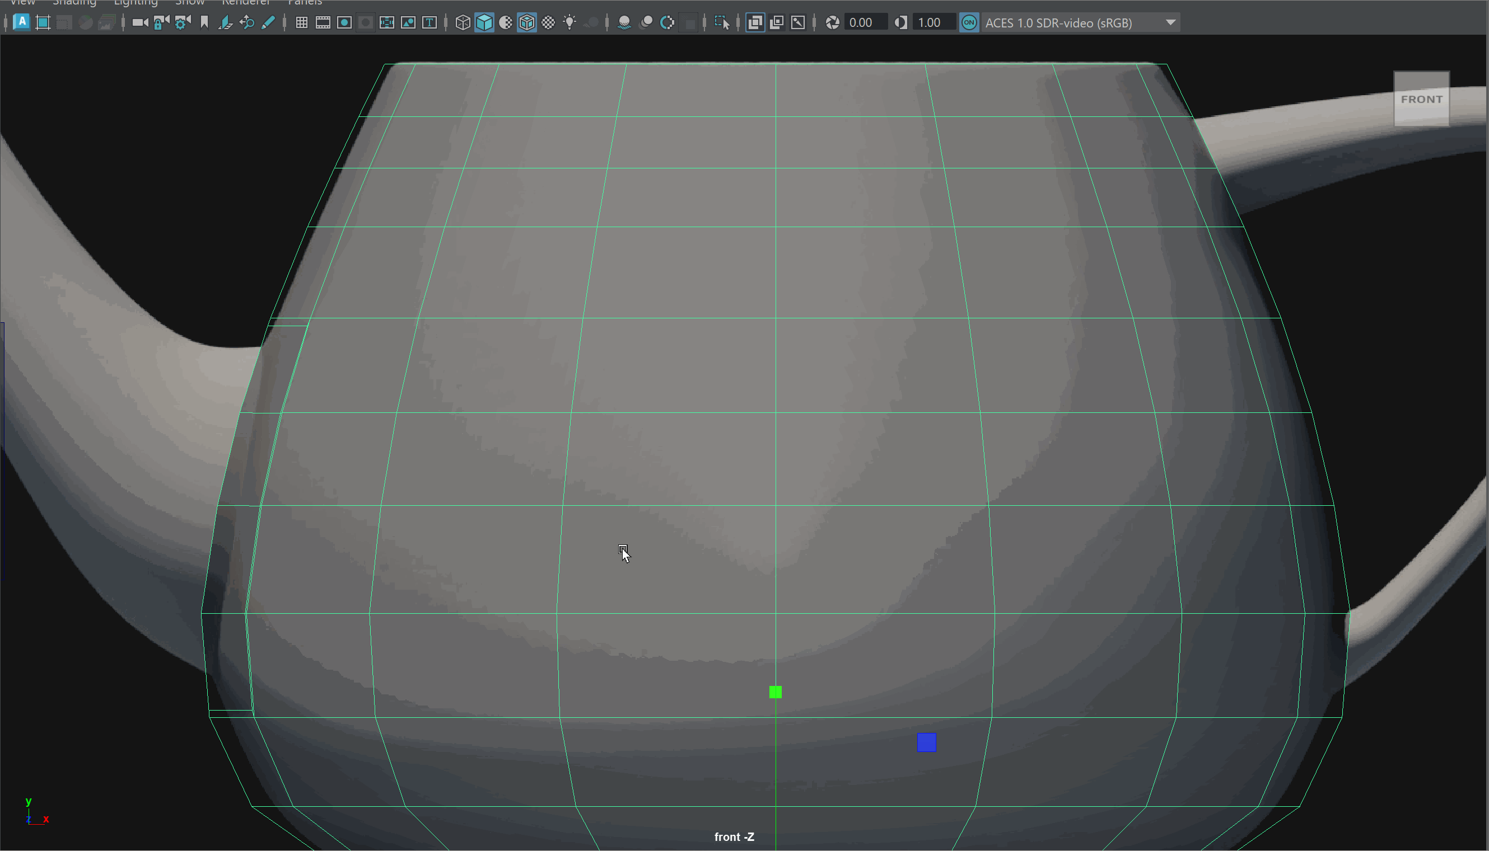Click the Bookmarks icon
Viewport: 1489px width, 851px height.
204,22
